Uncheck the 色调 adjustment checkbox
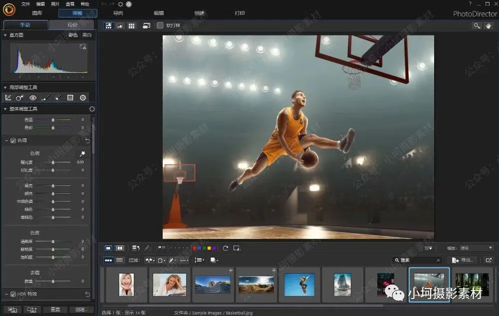 (13, 141)
